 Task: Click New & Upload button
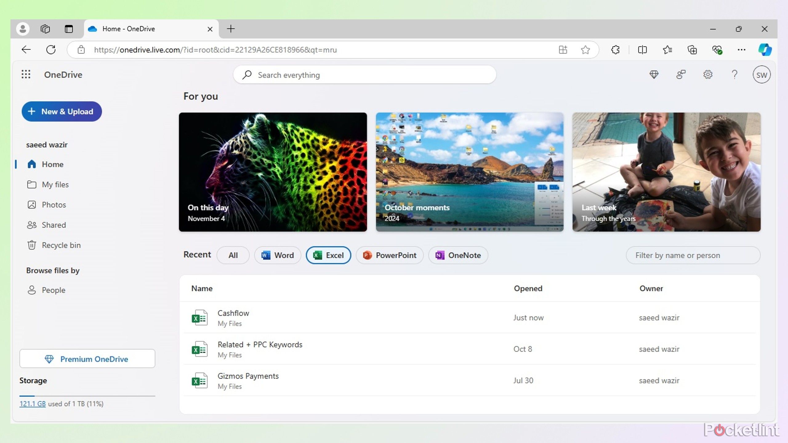point(61,111)
